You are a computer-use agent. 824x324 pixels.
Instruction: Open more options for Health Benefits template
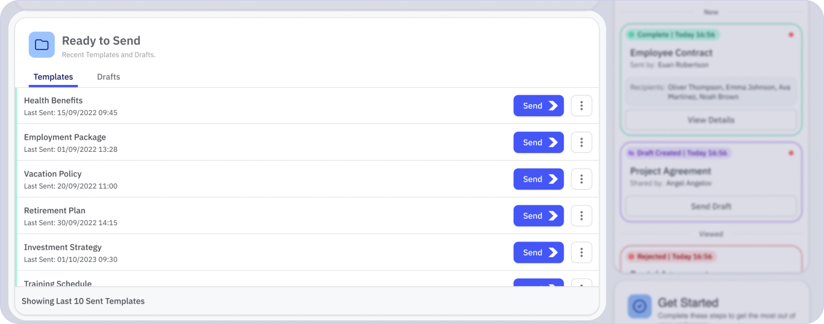[x=581, y=106]
